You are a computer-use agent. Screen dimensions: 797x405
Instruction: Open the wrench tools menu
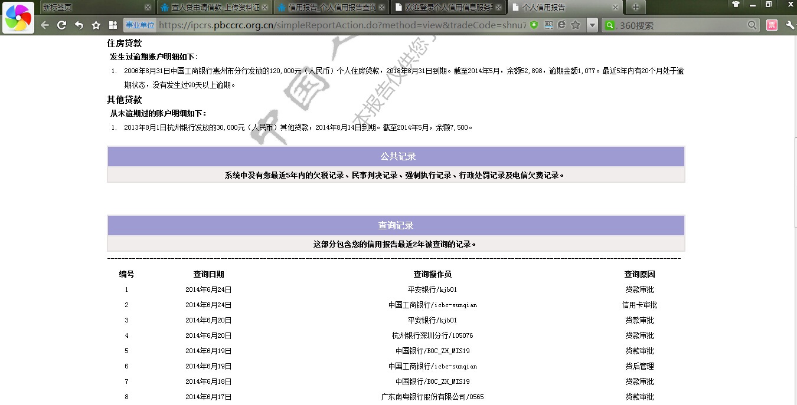(790, 25)
